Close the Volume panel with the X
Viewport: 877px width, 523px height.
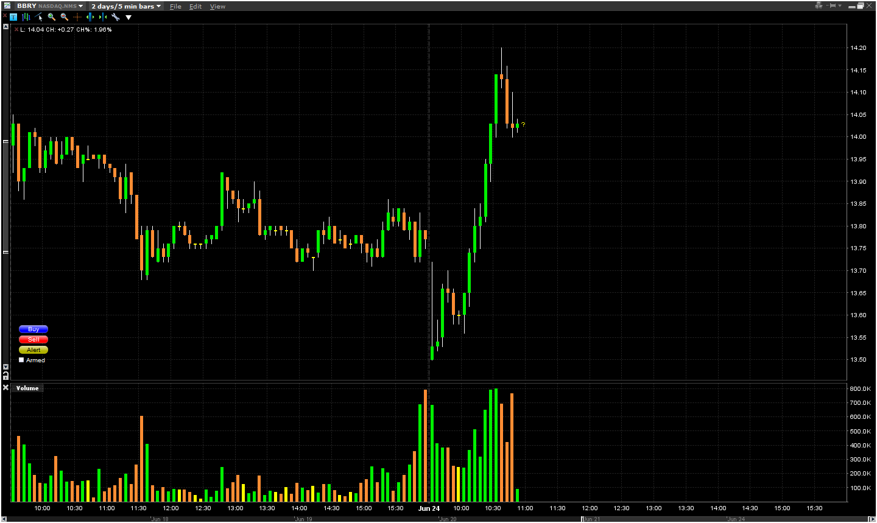pyautogui.click(x=5, y=388)
